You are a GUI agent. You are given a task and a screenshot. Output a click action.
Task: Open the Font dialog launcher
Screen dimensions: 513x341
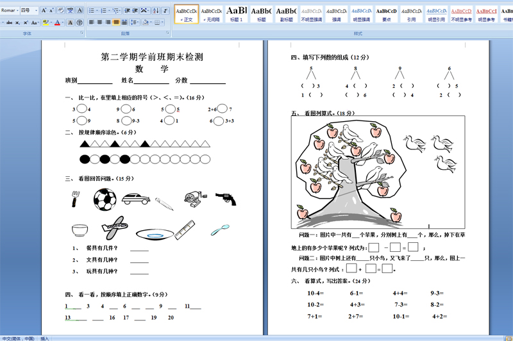pos(82,33)
